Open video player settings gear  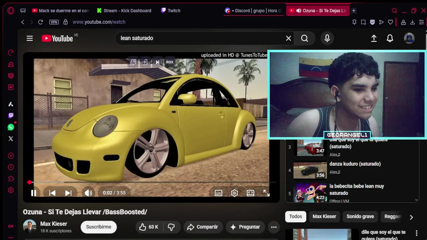tap(235, 193)
